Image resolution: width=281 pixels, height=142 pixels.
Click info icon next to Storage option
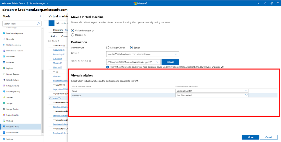(x=85, y=35)
